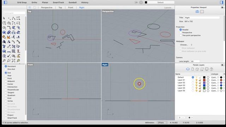This screenshot has height=127, width=226.
Task: Open Layer 02 purple color swatch
Action: pos(204,83)
